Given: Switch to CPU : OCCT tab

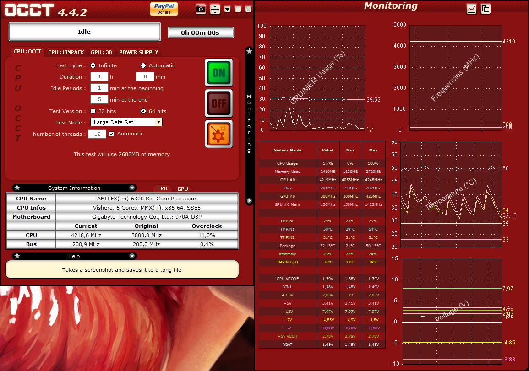Looking at the screenshot, I should click(27, 52).
